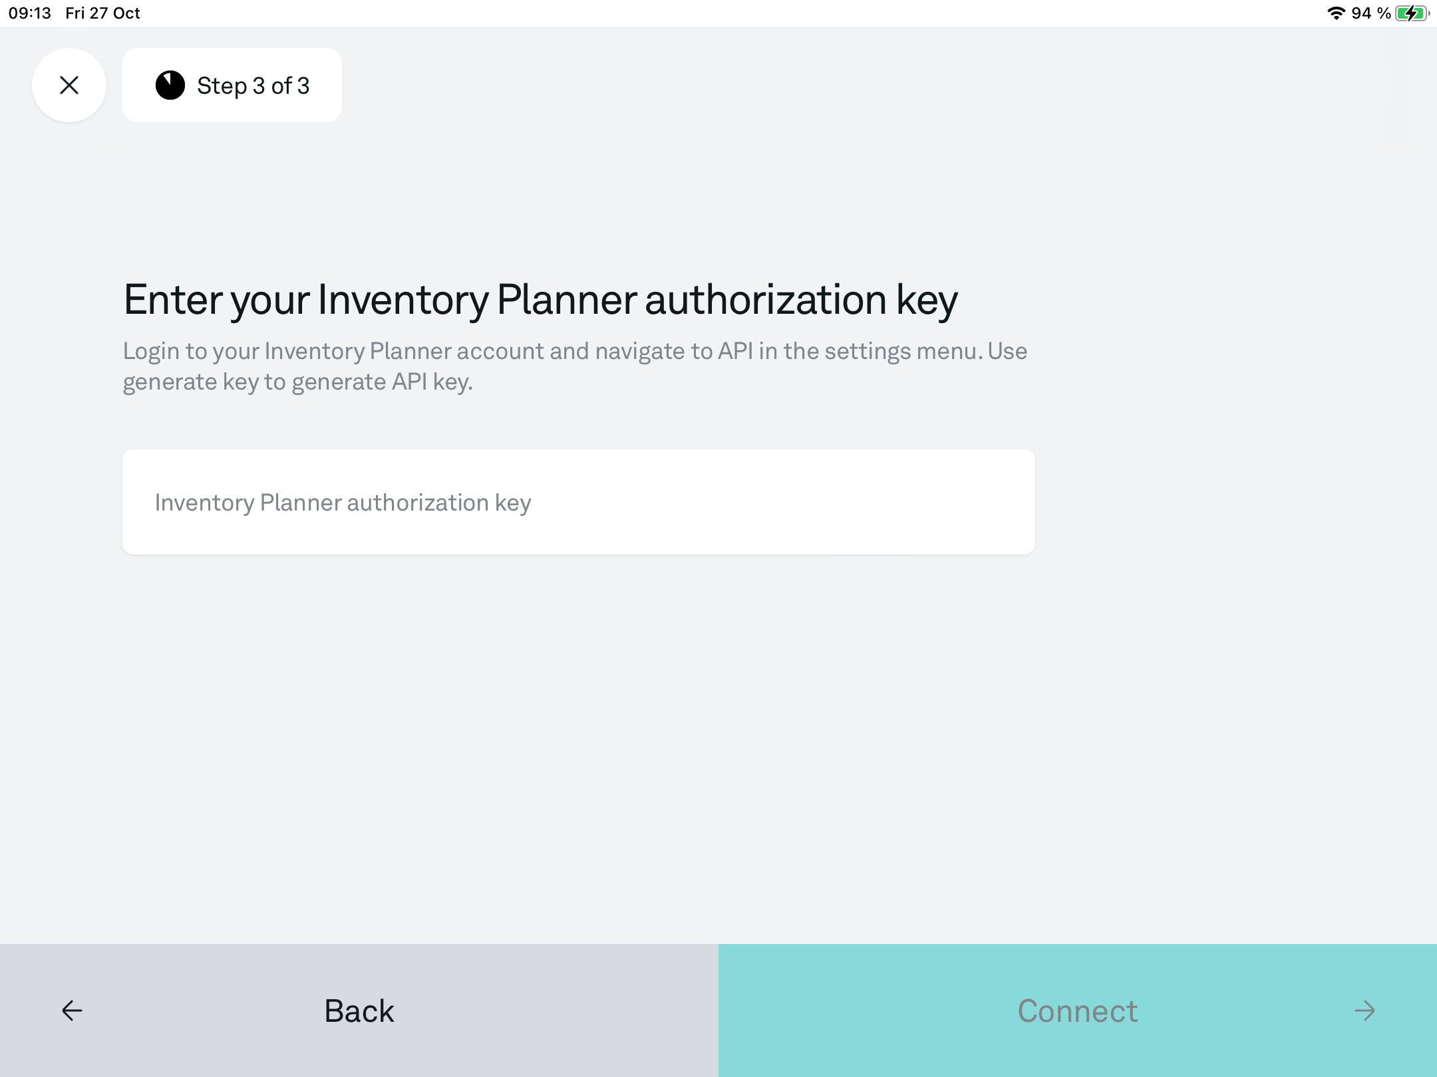Tap the step progress pie icon
Screen dimensions: 1437x1077
tap(170, 86)
